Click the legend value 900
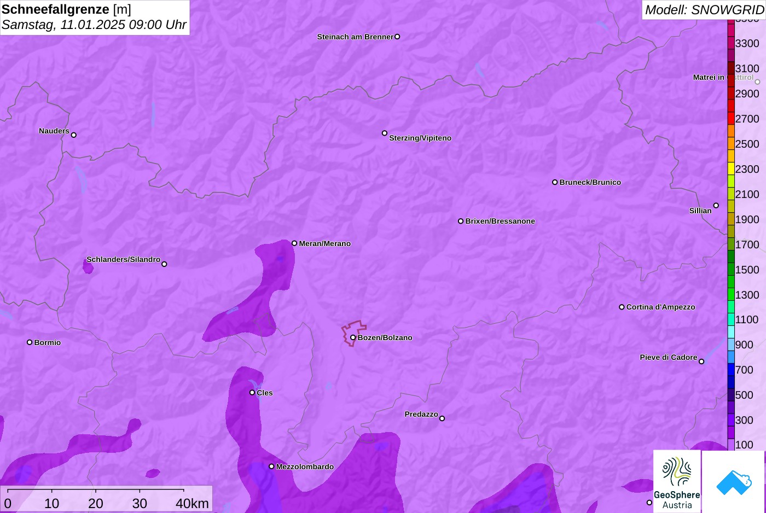 click(x=744, y=345)
